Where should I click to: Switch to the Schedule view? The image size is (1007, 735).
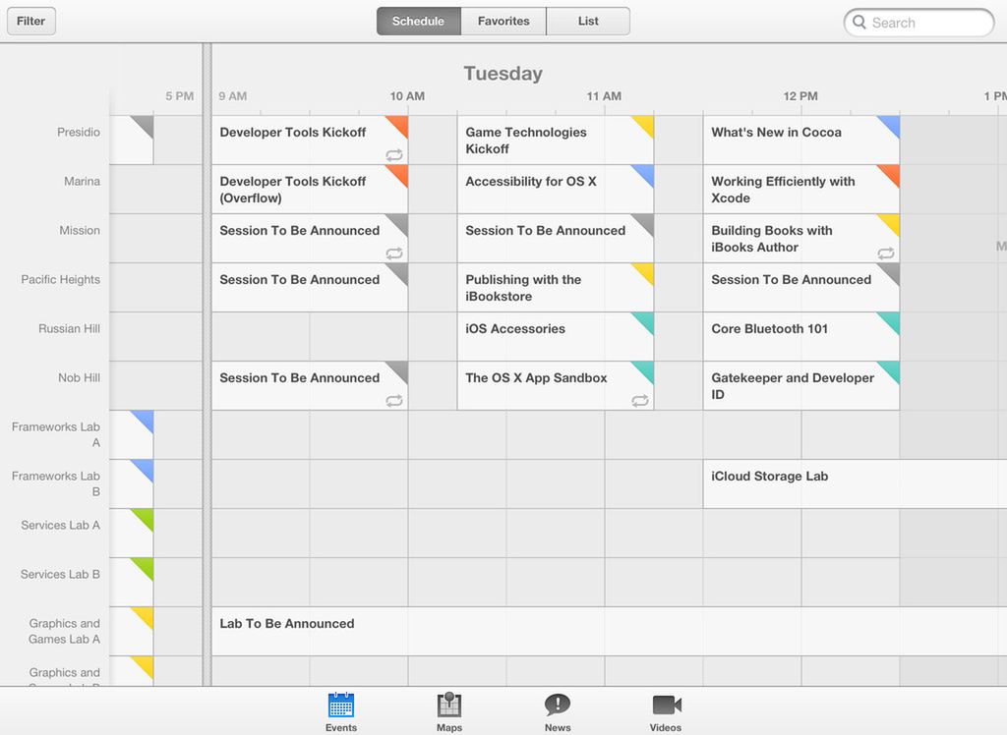(418, 22)
